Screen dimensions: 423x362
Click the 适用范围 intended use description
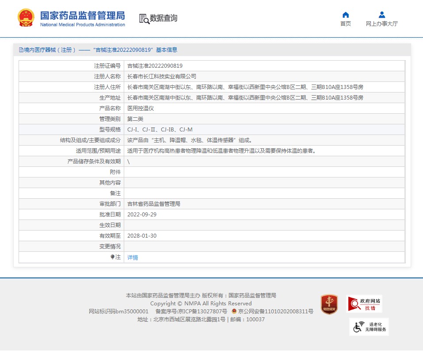221,151
